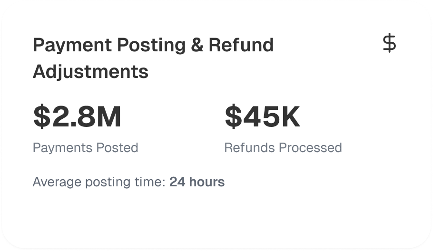Open the currency icon in card corner
Image resolution: width=433 pixels, height=251 pixels.
click(x=389, y=44)
